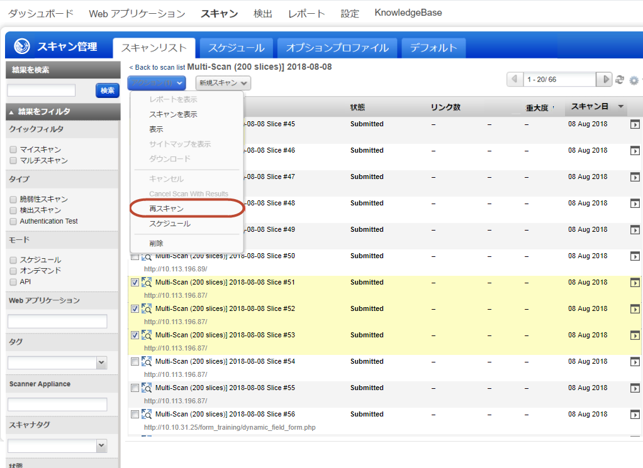Switch to the スケジュール tab
The height and width of the screenshot is (468, 643).
[236, 48]
